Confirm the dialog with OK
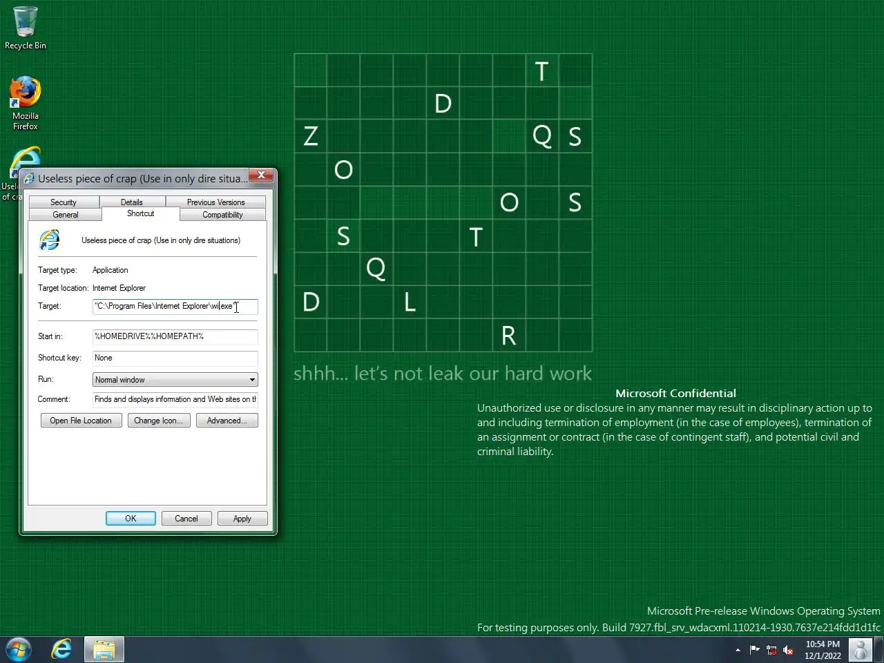The height and width of the screenshot is (663, 884). (131, 519)
